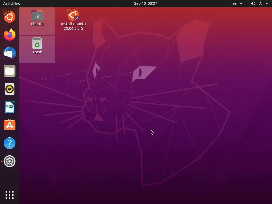272x204 pixels.
Task: Open the Activities overview
Action: (x=11, y=4)
